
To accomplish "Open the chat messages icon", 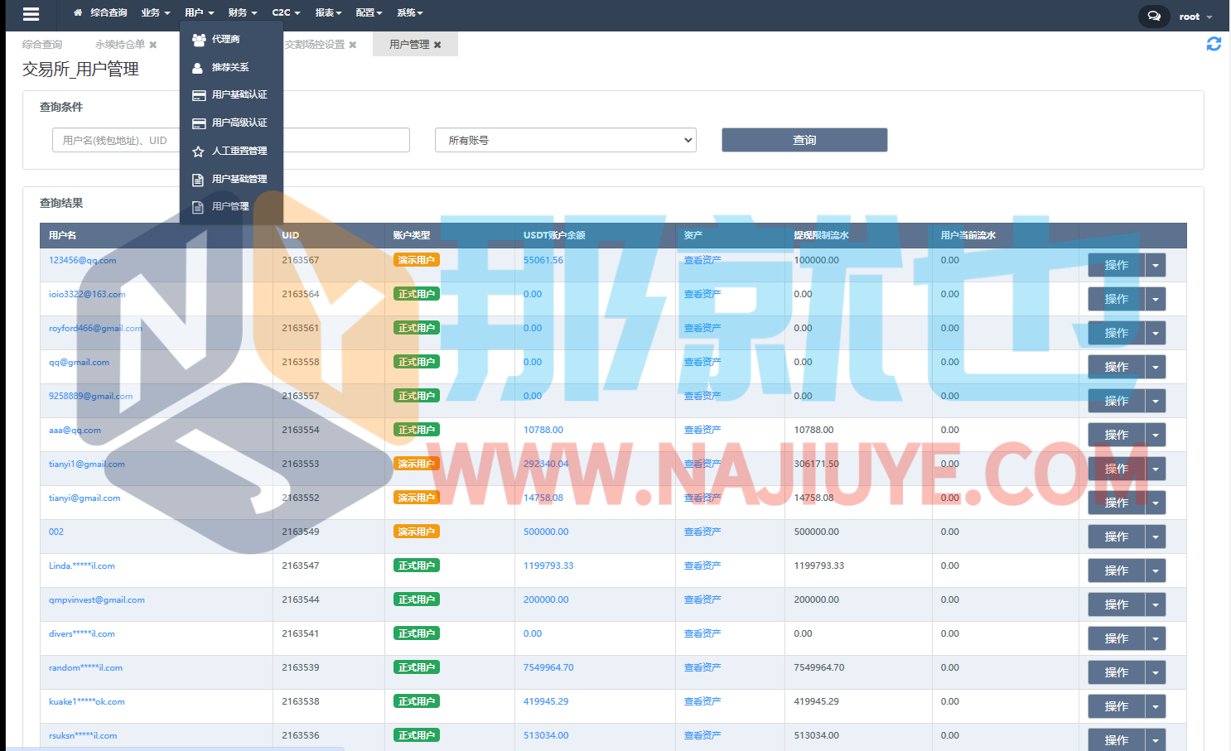I will [1154, 16].
